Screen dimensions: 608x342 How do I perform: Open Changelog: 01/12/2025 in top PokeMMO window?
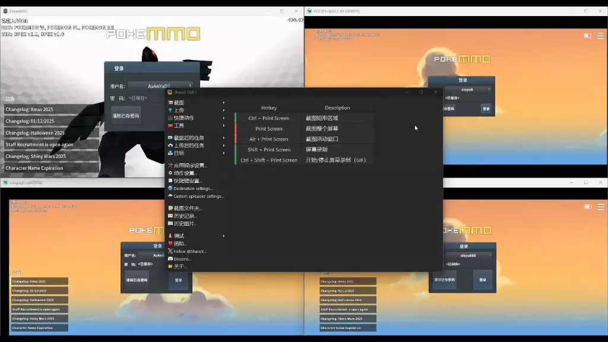[x=50, y=121]
